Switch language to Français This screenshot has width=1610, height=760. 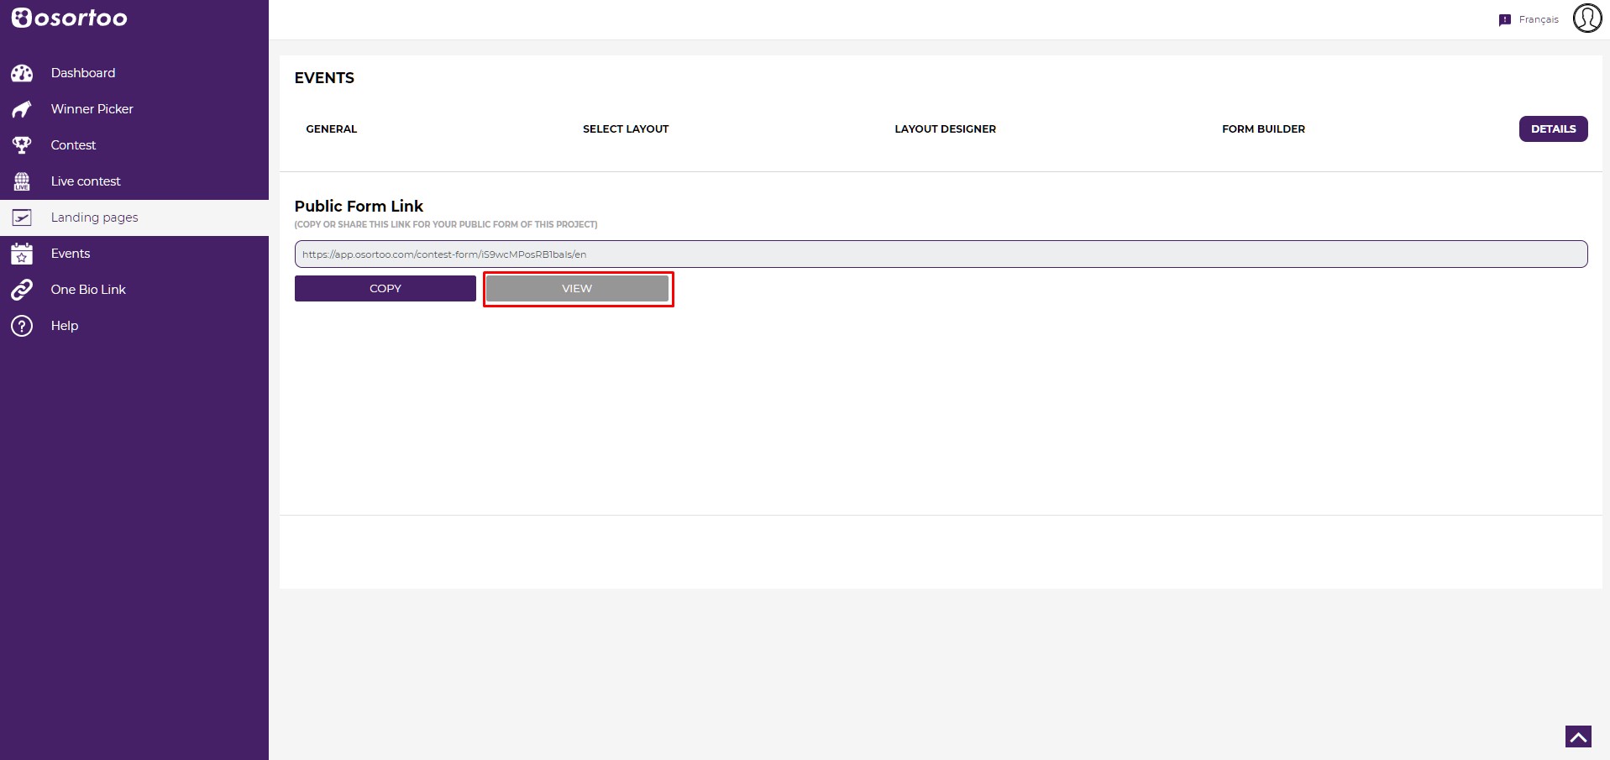tap(1539, 20)
